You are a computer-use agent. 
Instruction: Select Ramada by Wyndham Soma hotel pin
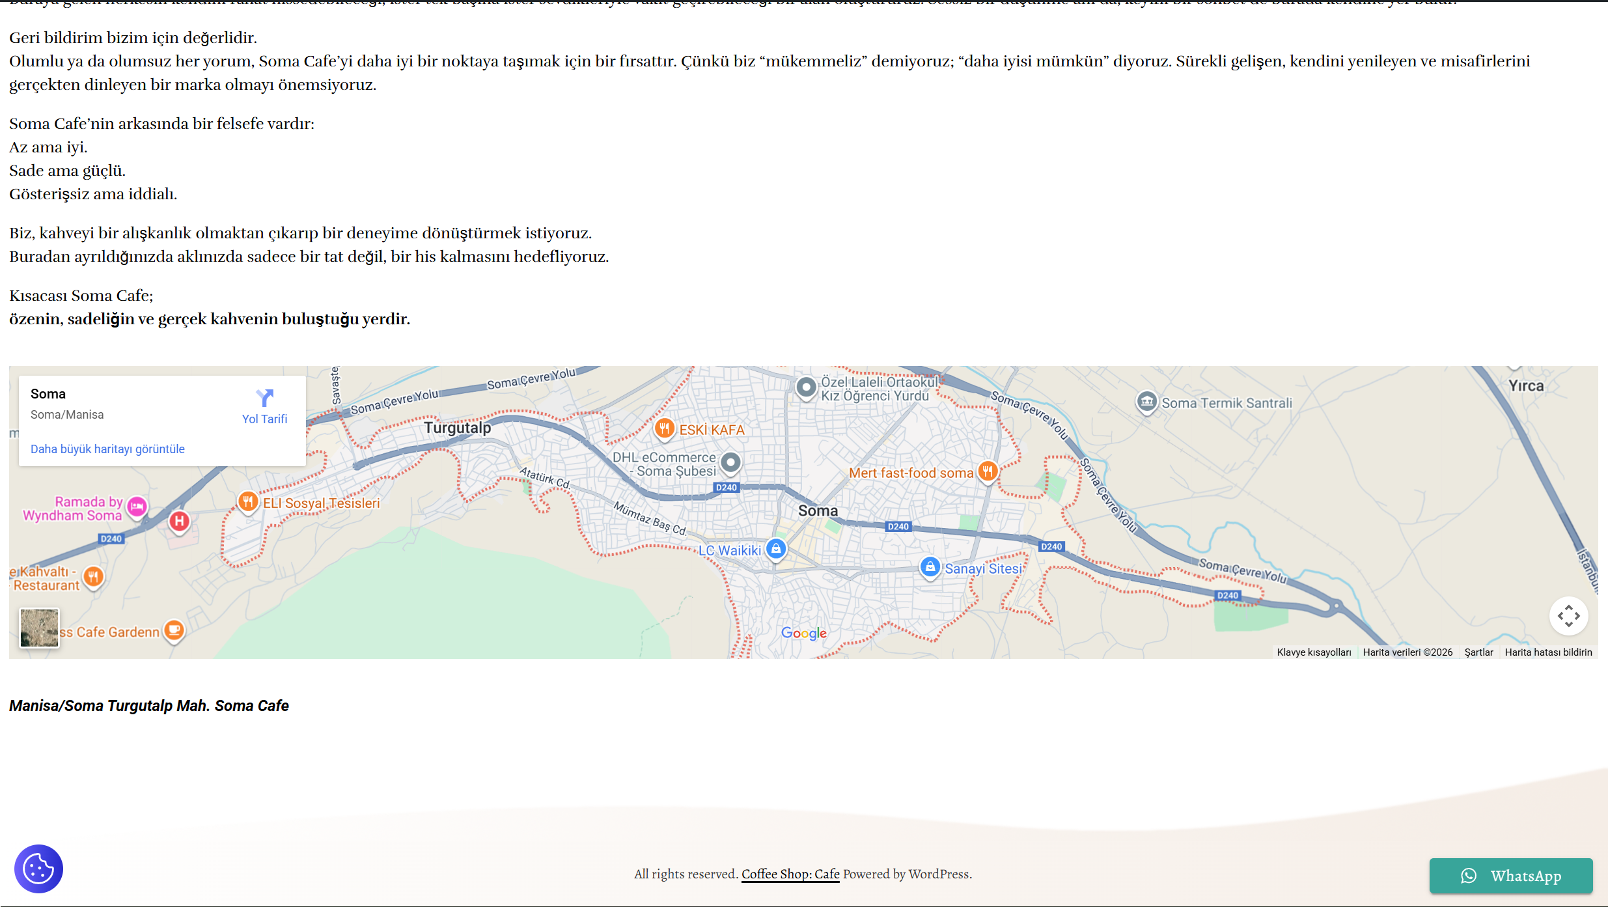(137, 507)
